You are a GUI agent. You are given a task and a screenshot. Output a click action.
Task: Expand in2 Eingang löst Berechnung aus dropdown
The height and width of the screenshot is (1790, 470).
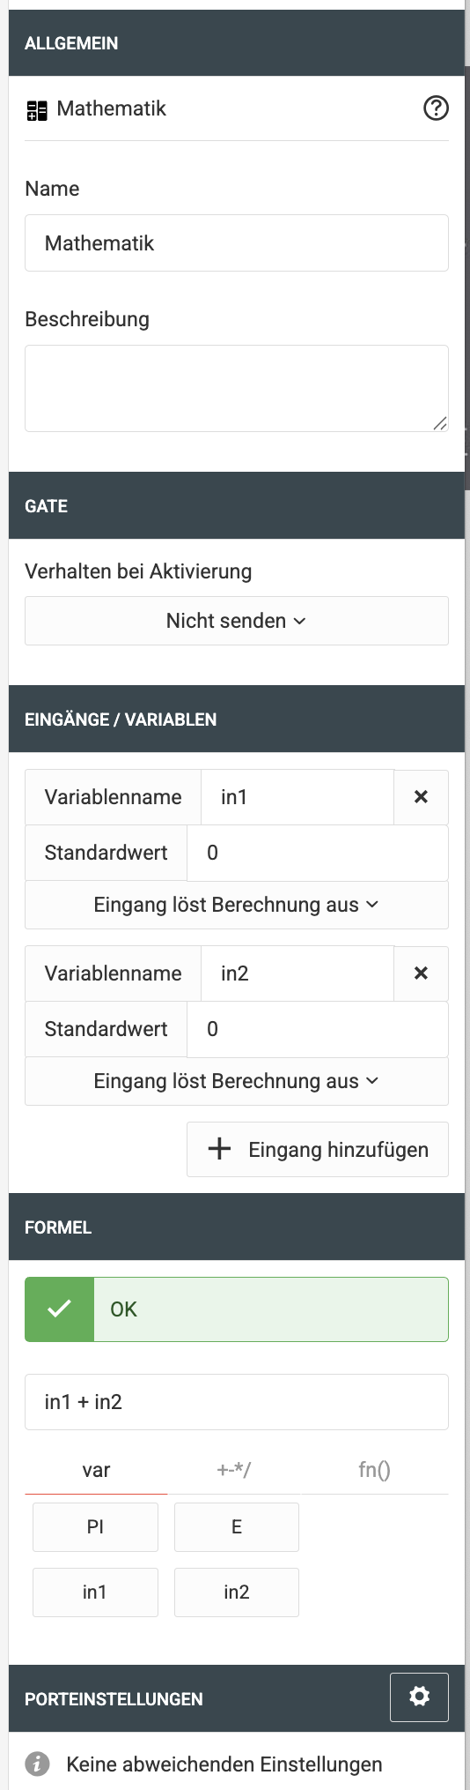[x=237, y=1081]
